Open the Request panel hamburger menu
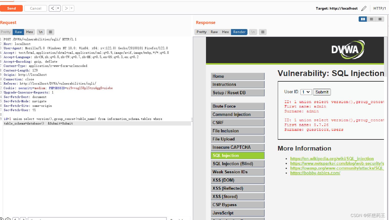Viewport: 389px width, 220px height. (x=51, y=32)
